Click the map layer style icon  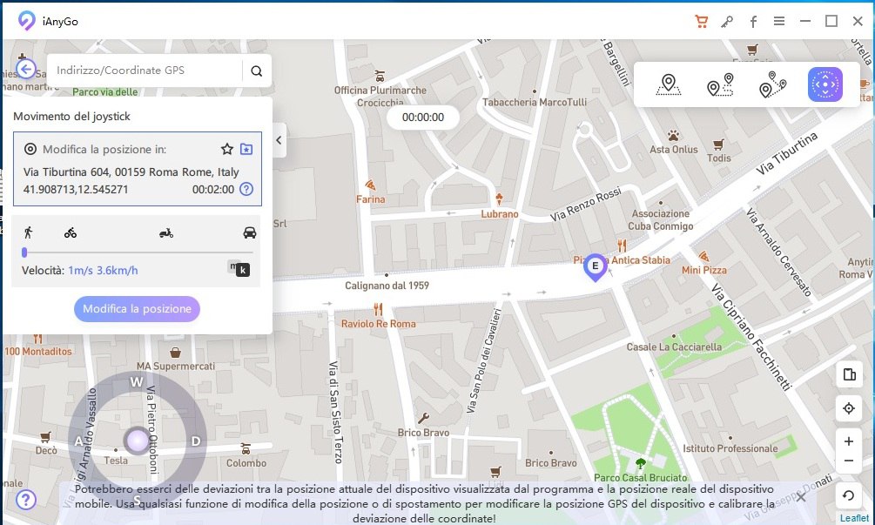coord(849,374)
